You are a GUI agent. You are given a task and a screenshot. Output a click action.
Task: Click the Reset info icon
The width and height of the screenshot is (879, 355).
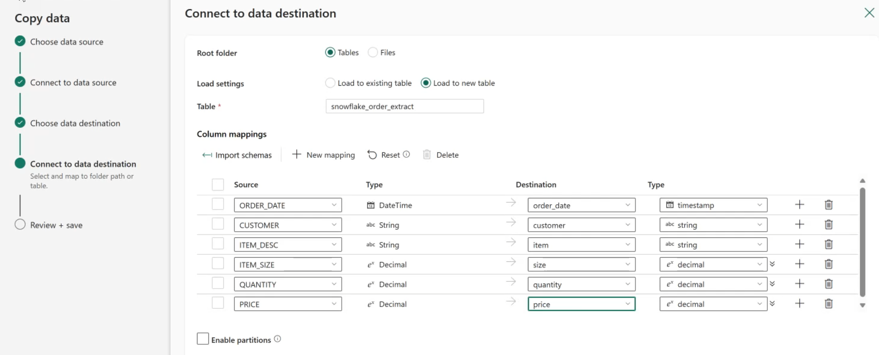(407, 154)
